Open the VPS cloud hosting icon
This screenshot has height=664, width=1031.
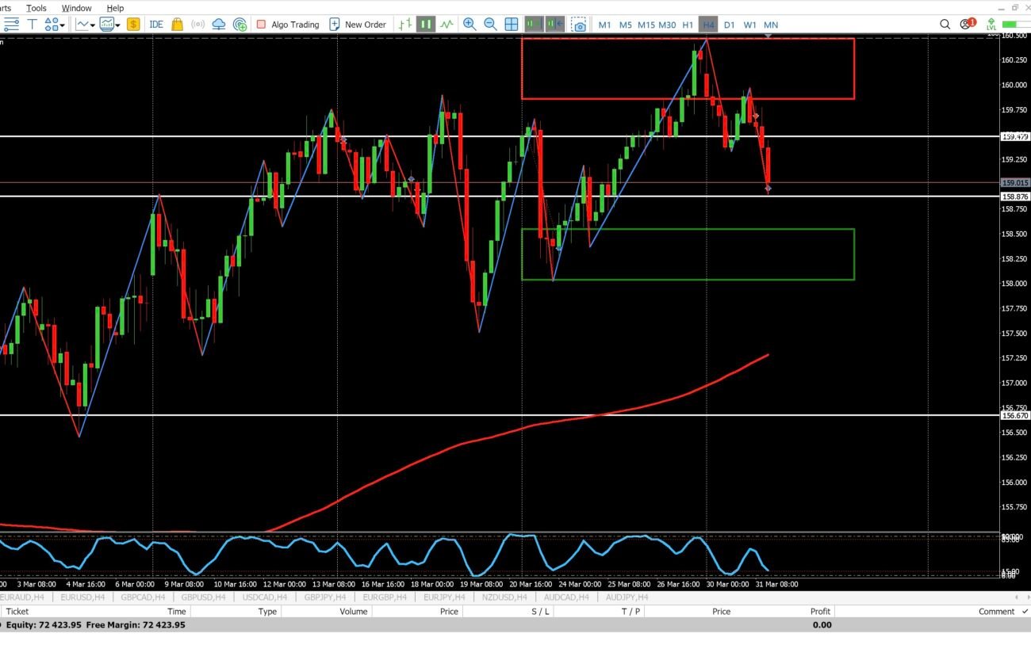(x=219, y=25)
